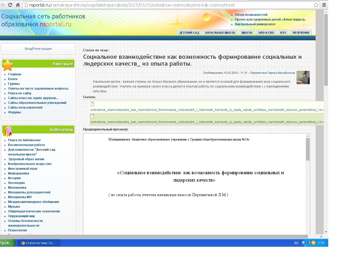Image resolution: width=338 pixels, height=253 pixels.
Task: Bookmark this page with the star icon
Action: (x=316, y=5)
